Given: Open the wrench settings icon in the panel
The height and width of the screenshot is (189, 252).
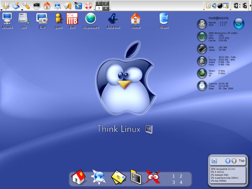Looking at the screenshot, I should coord(26,6).
